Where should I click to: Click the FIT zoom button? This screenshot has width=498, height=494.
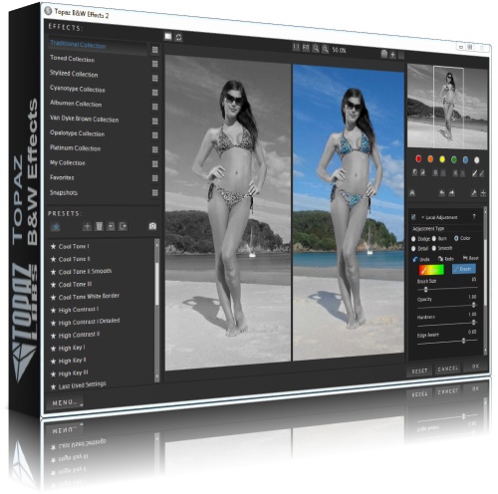[x=306, y=48]
